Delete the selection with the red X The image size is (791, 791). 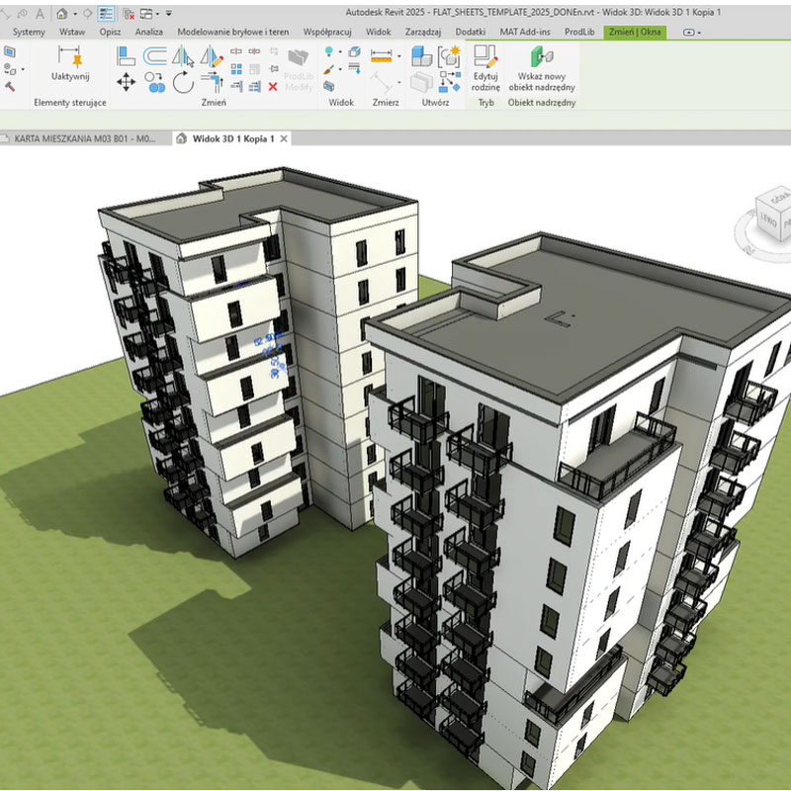pyautogui.click(x=273, y=87)
